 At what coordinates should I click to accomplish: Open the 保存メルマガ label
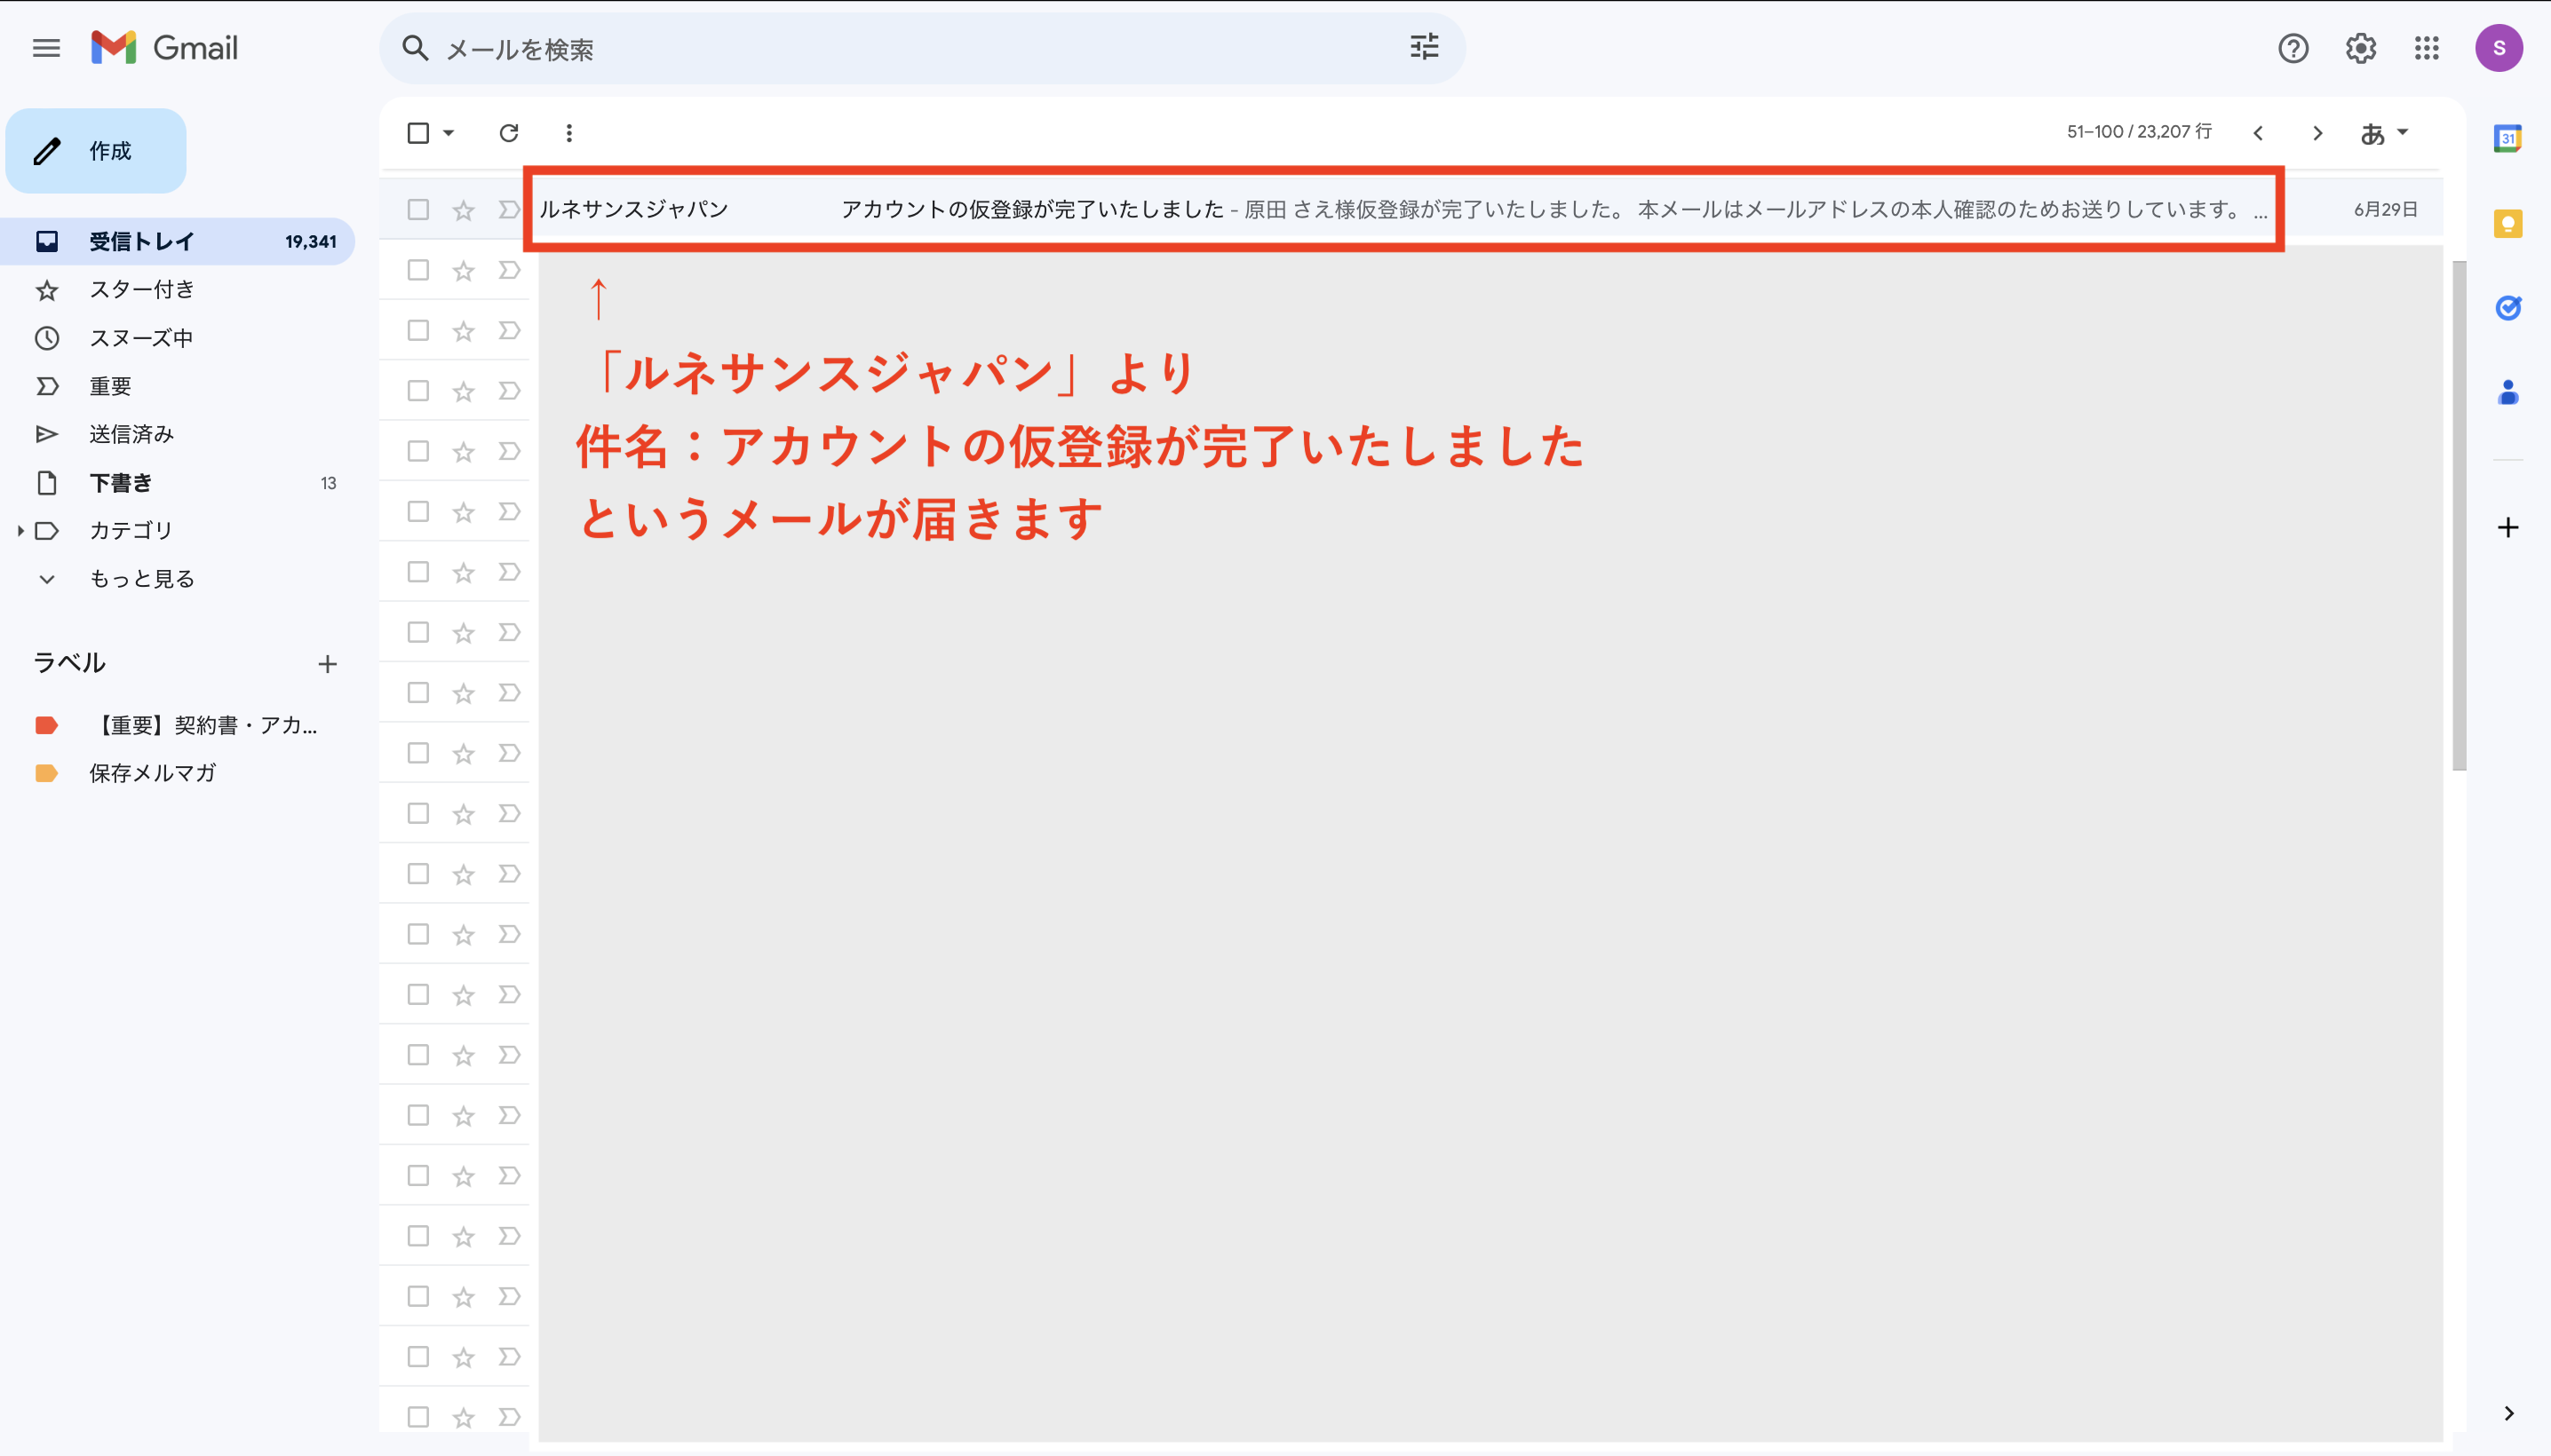coord(152,773)
